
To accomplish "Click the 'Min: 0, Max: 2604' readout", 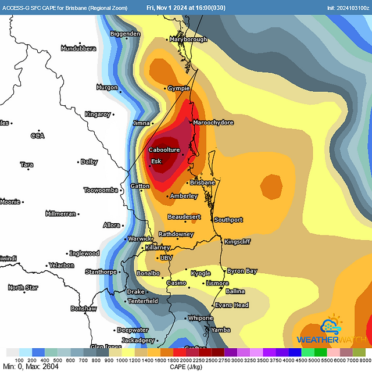I will pos(31,367).
